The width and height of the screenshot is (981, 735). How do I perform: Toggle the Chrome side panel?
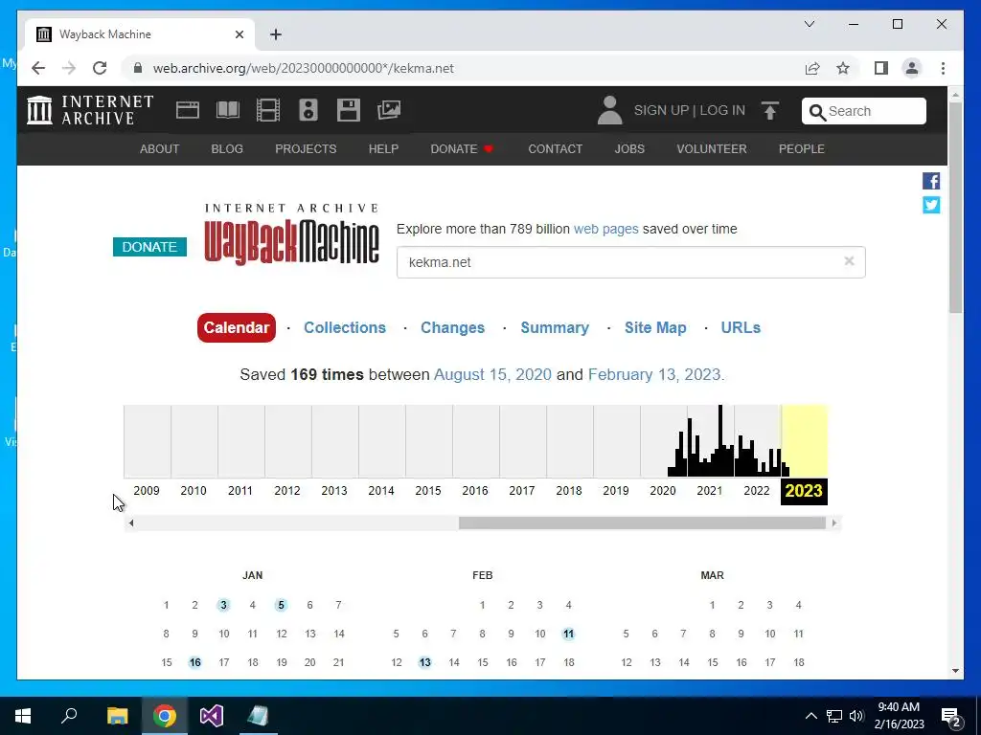[881, 68]
